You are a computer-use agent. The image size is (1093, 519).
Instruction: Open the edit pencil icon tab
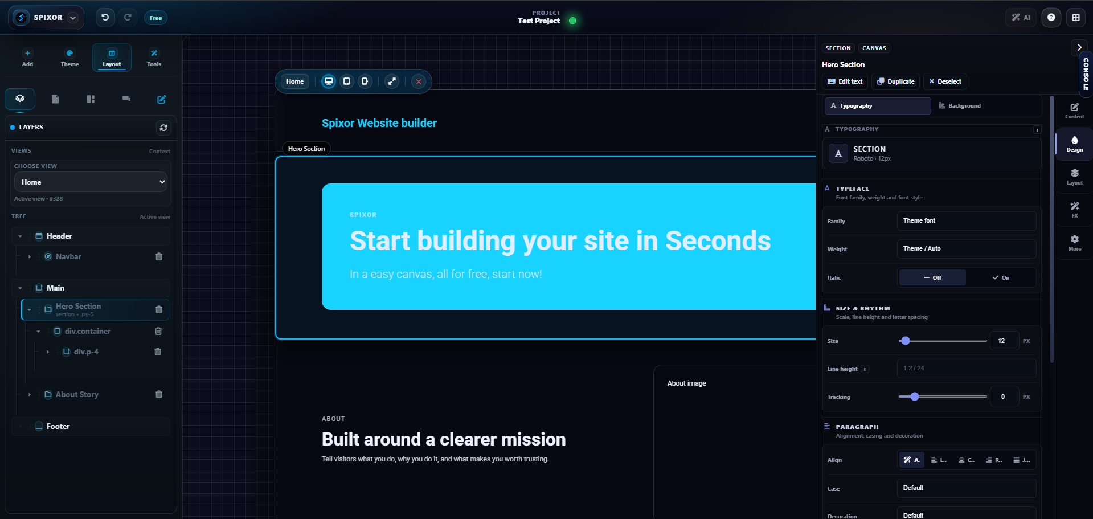162,99
